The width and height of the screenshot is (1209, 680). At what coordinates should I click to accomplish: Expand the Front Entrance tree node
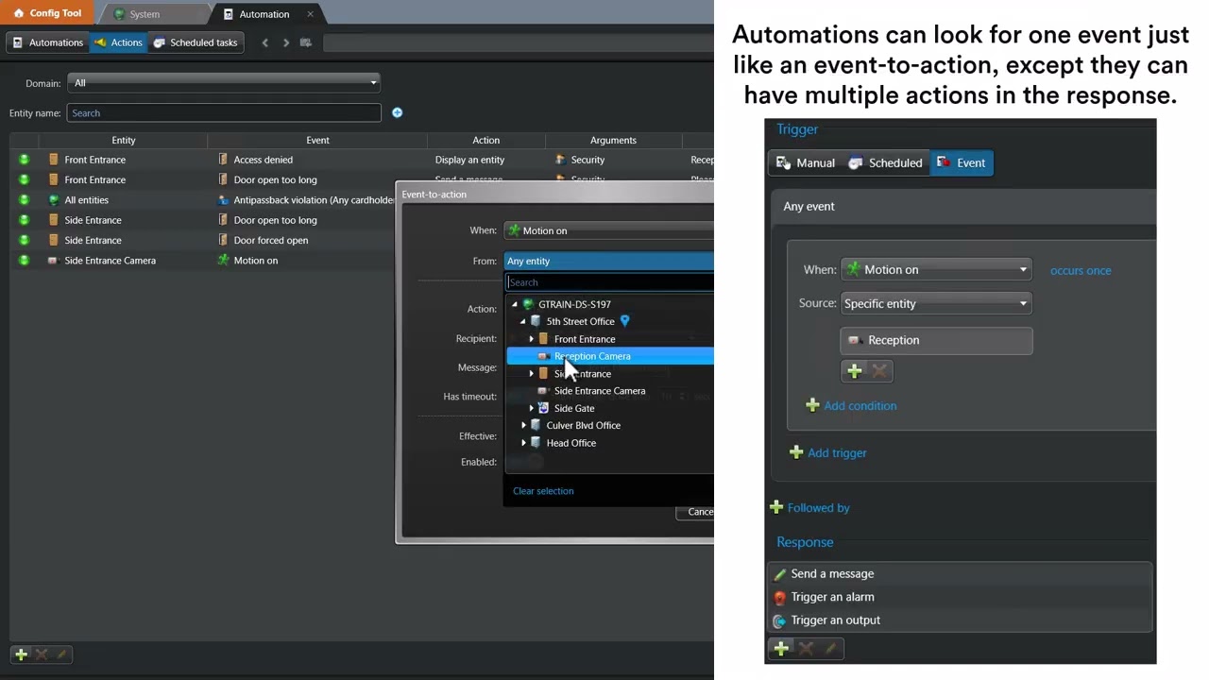531,339
